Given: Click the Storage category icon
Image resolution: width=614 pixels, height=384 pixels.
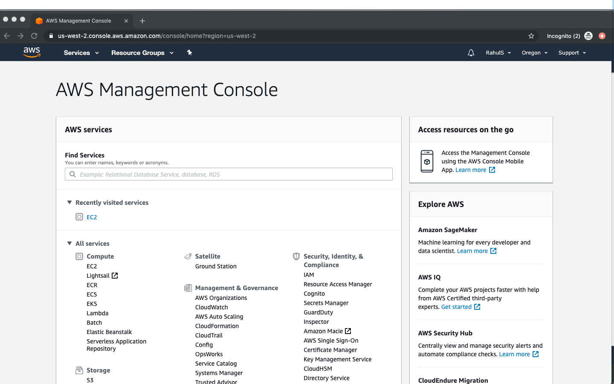Looking at the screenshot, I should (x=79, y=370).
